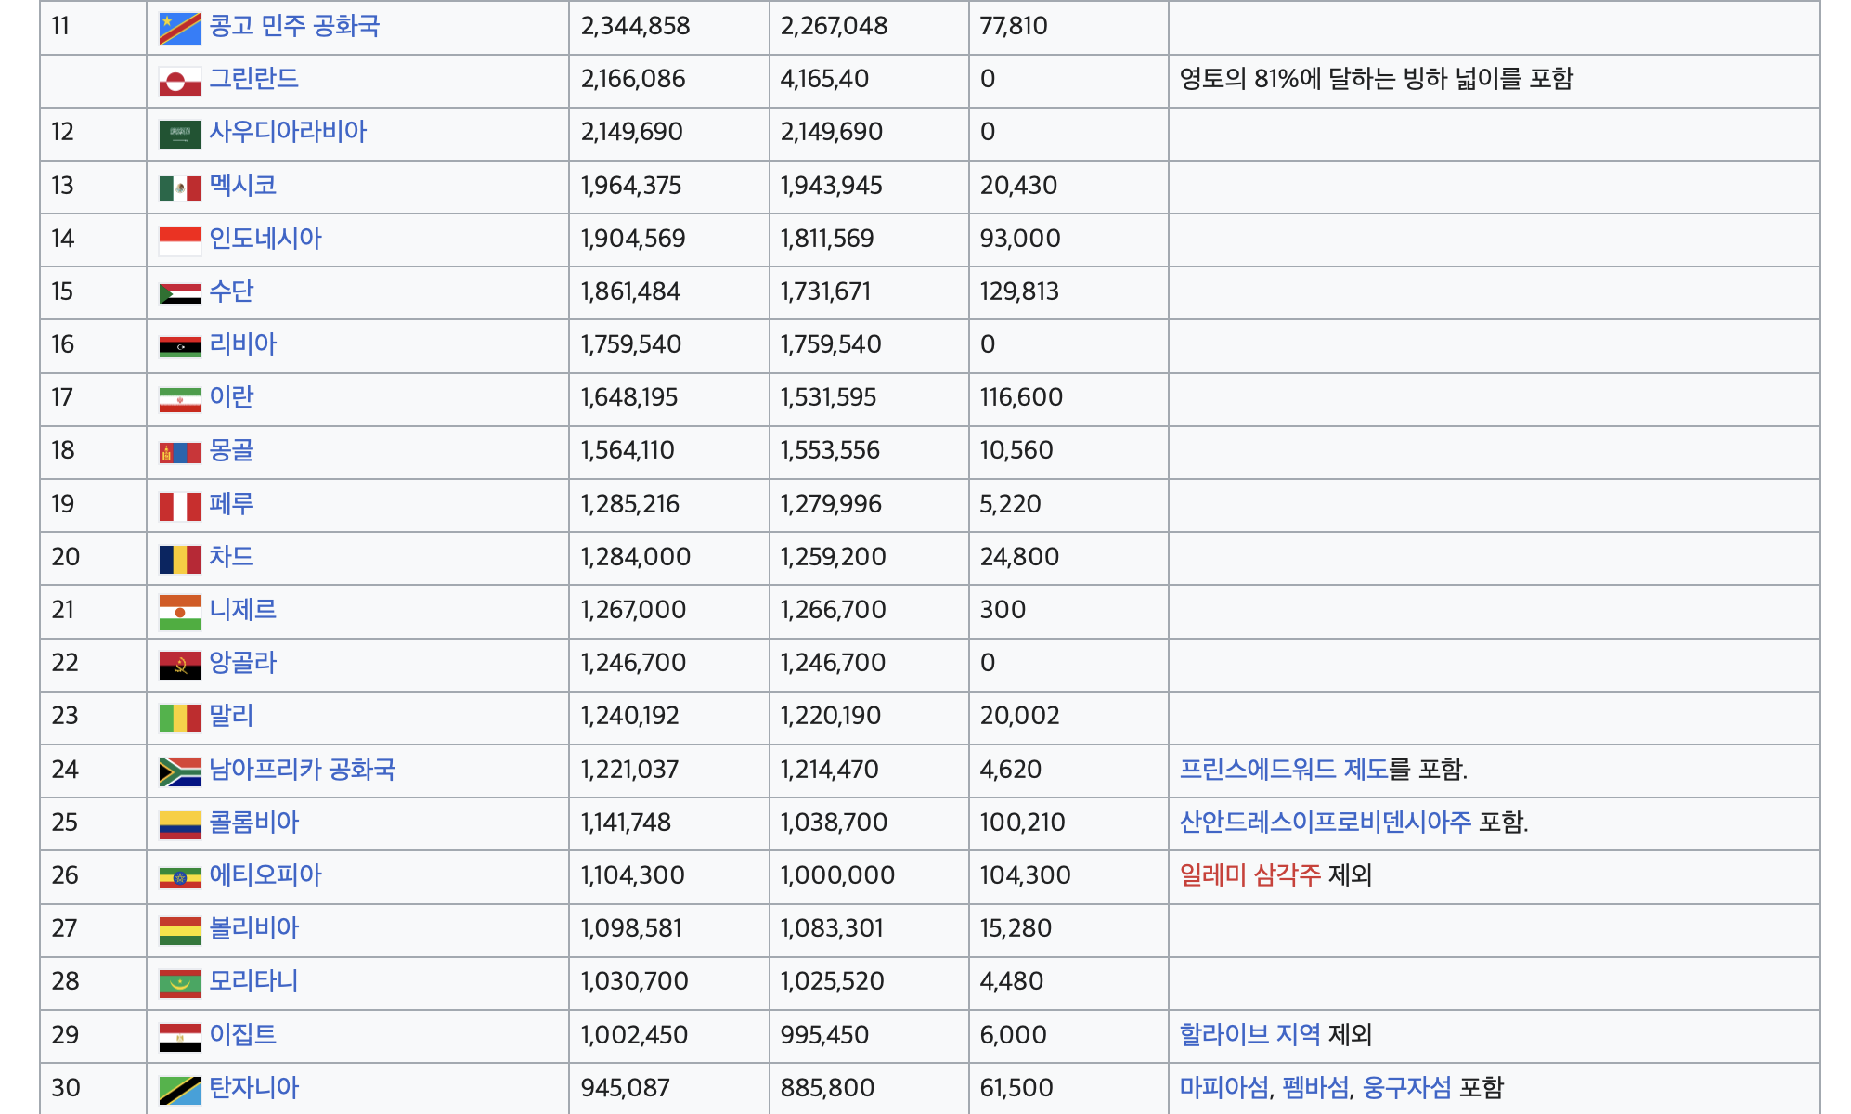Click Mali's total area cell 1,240,192

629,716
